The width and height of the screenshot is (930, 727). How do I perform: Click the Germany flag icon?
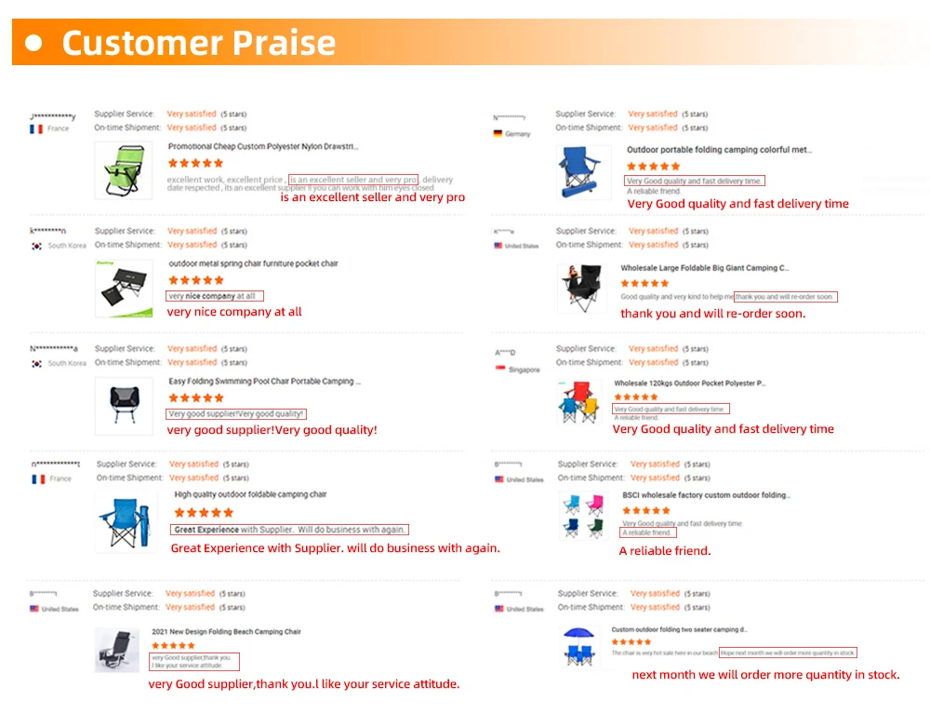498,133
